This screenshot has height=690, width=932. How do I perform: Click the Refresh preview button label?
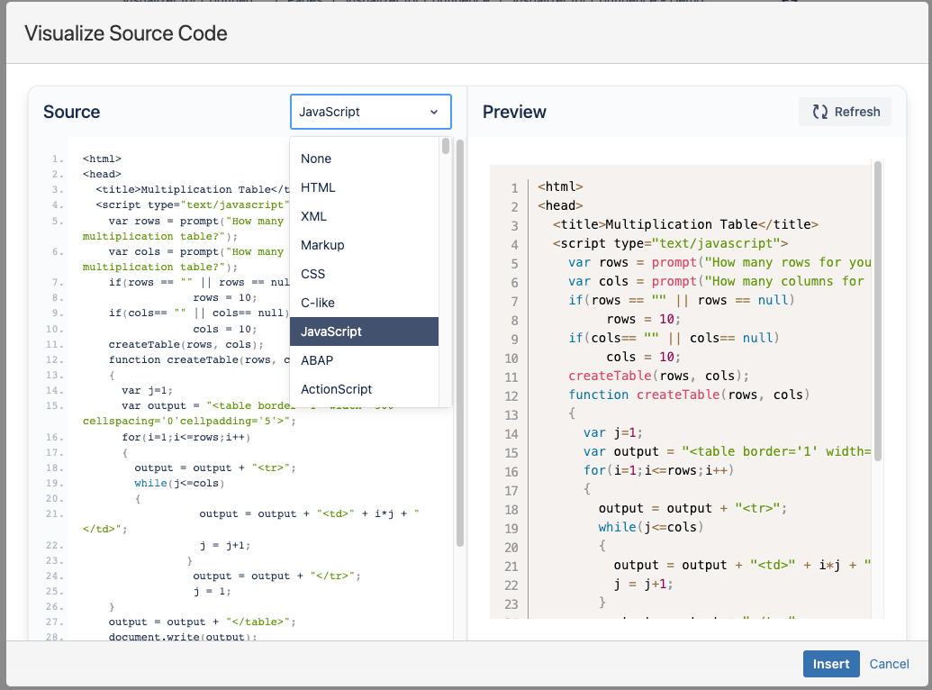(857, 112)
